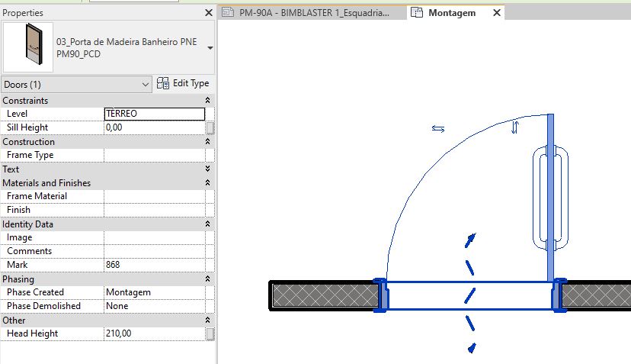Click the Sill Height label
This screenshot has width=631, height=364.
(x=27, y=127)
